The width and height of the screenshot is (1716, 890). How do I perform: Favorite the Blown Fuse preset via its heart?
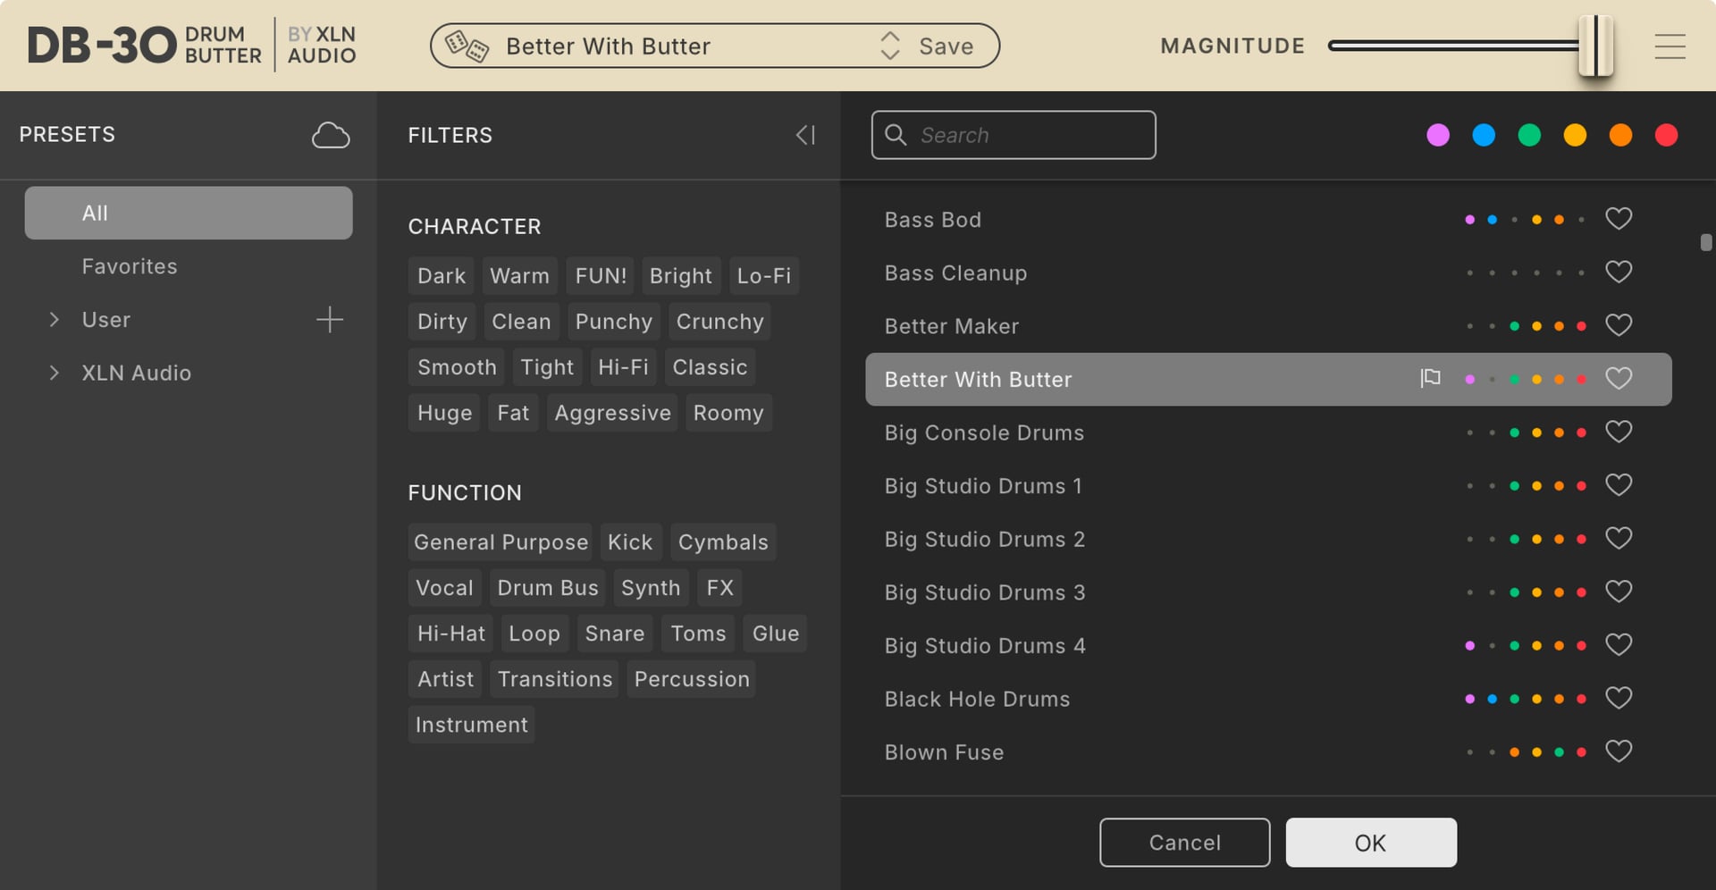pos(1619,751)
